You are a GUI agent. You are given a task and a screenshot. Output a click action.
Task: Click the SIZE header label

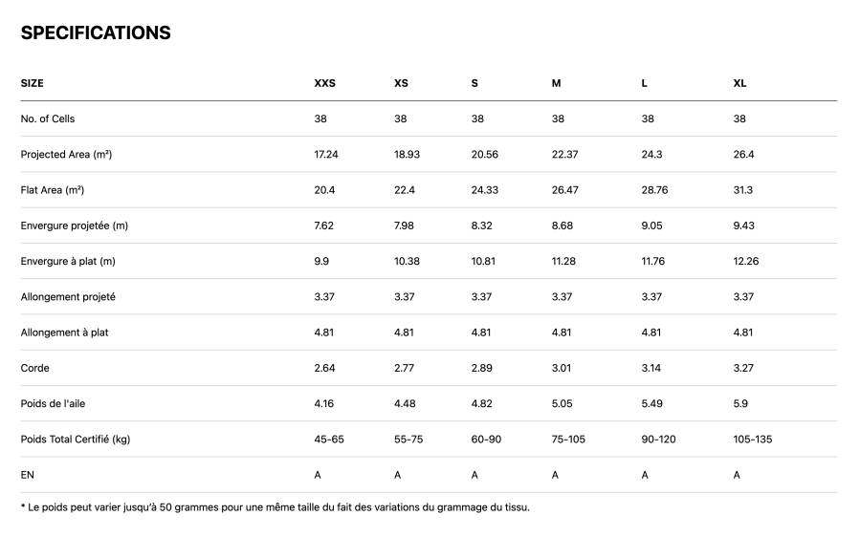(33, 83)
